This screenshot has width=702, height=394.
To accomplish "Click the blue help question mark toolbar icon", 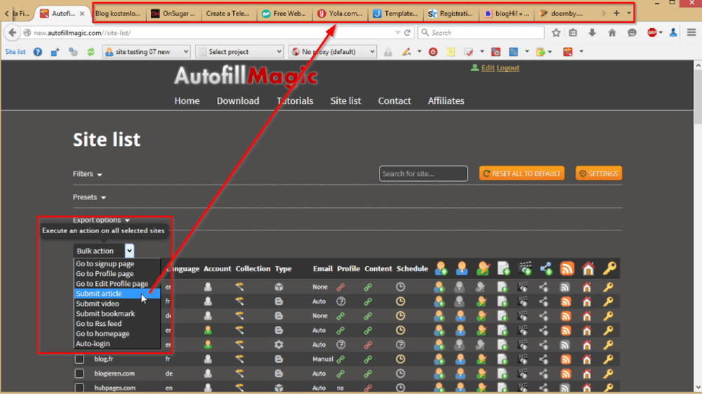I will [38, 52].
